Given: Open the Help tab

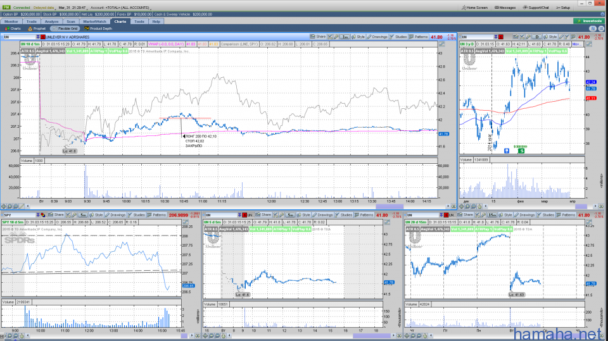Looking at the screenshot, I should [156, 22].
